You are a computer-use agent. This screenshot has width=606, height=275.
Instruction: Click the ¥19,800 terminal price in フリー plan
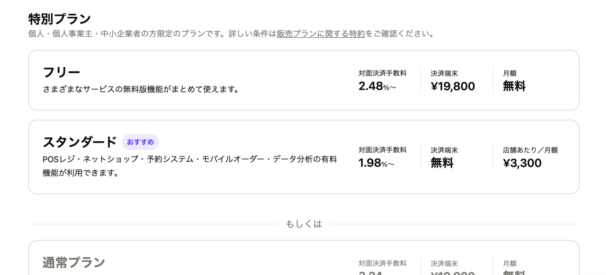(452, 86)
